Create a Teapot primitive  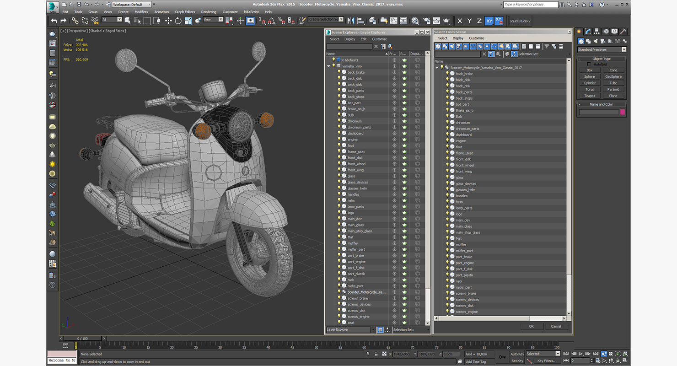coord(590,96)
